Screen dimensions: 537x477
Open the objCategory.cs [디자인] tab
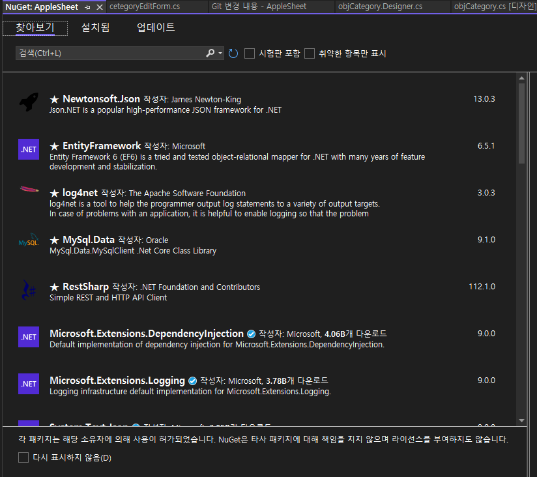tap(494, 7)
